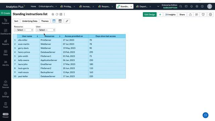
Task: Open the Explorer sidebar icon
Action: [5, 21]
